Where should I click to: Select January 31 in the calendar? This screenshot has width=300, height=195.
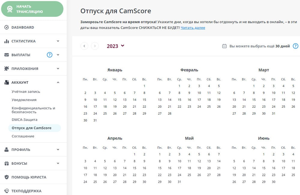click(x=95, y=120)
